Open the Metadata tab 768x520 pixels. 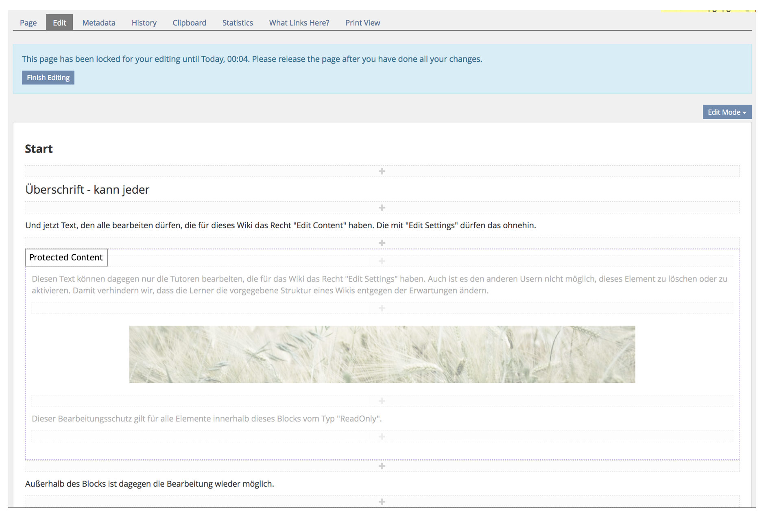coord(99,23)
